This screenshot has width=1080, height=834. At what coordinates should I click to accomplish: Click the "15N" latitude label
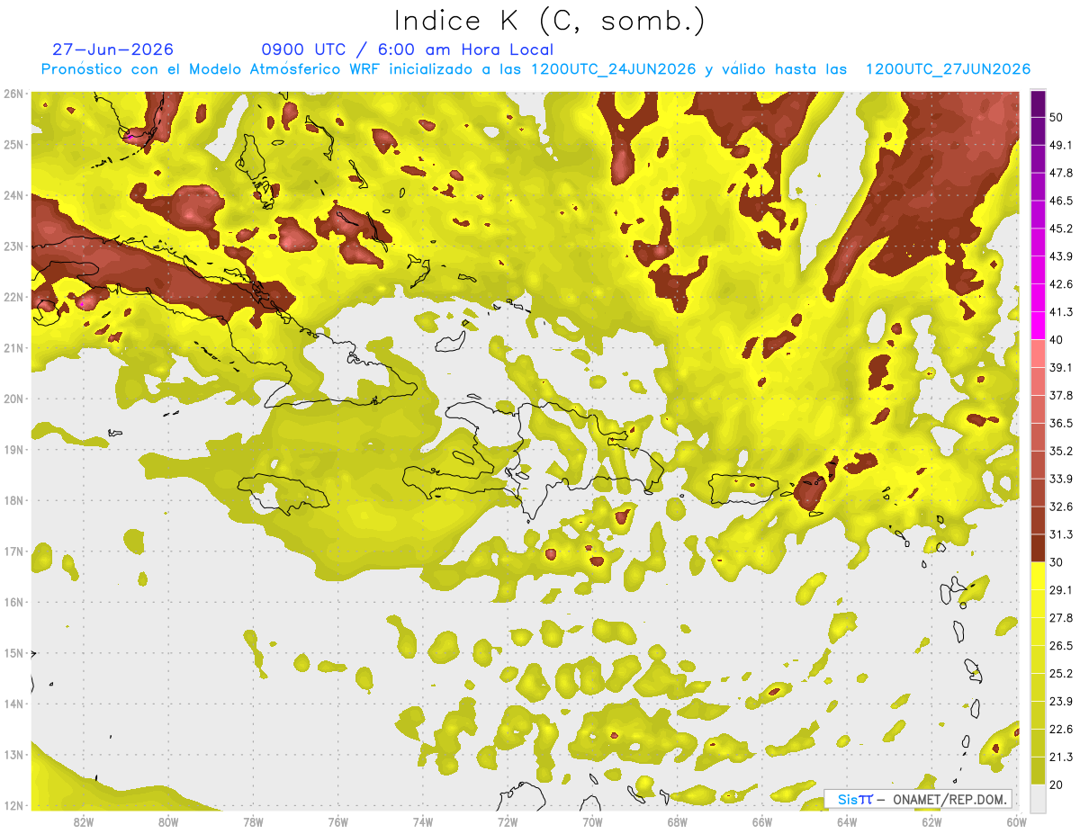tap(13, 653)
